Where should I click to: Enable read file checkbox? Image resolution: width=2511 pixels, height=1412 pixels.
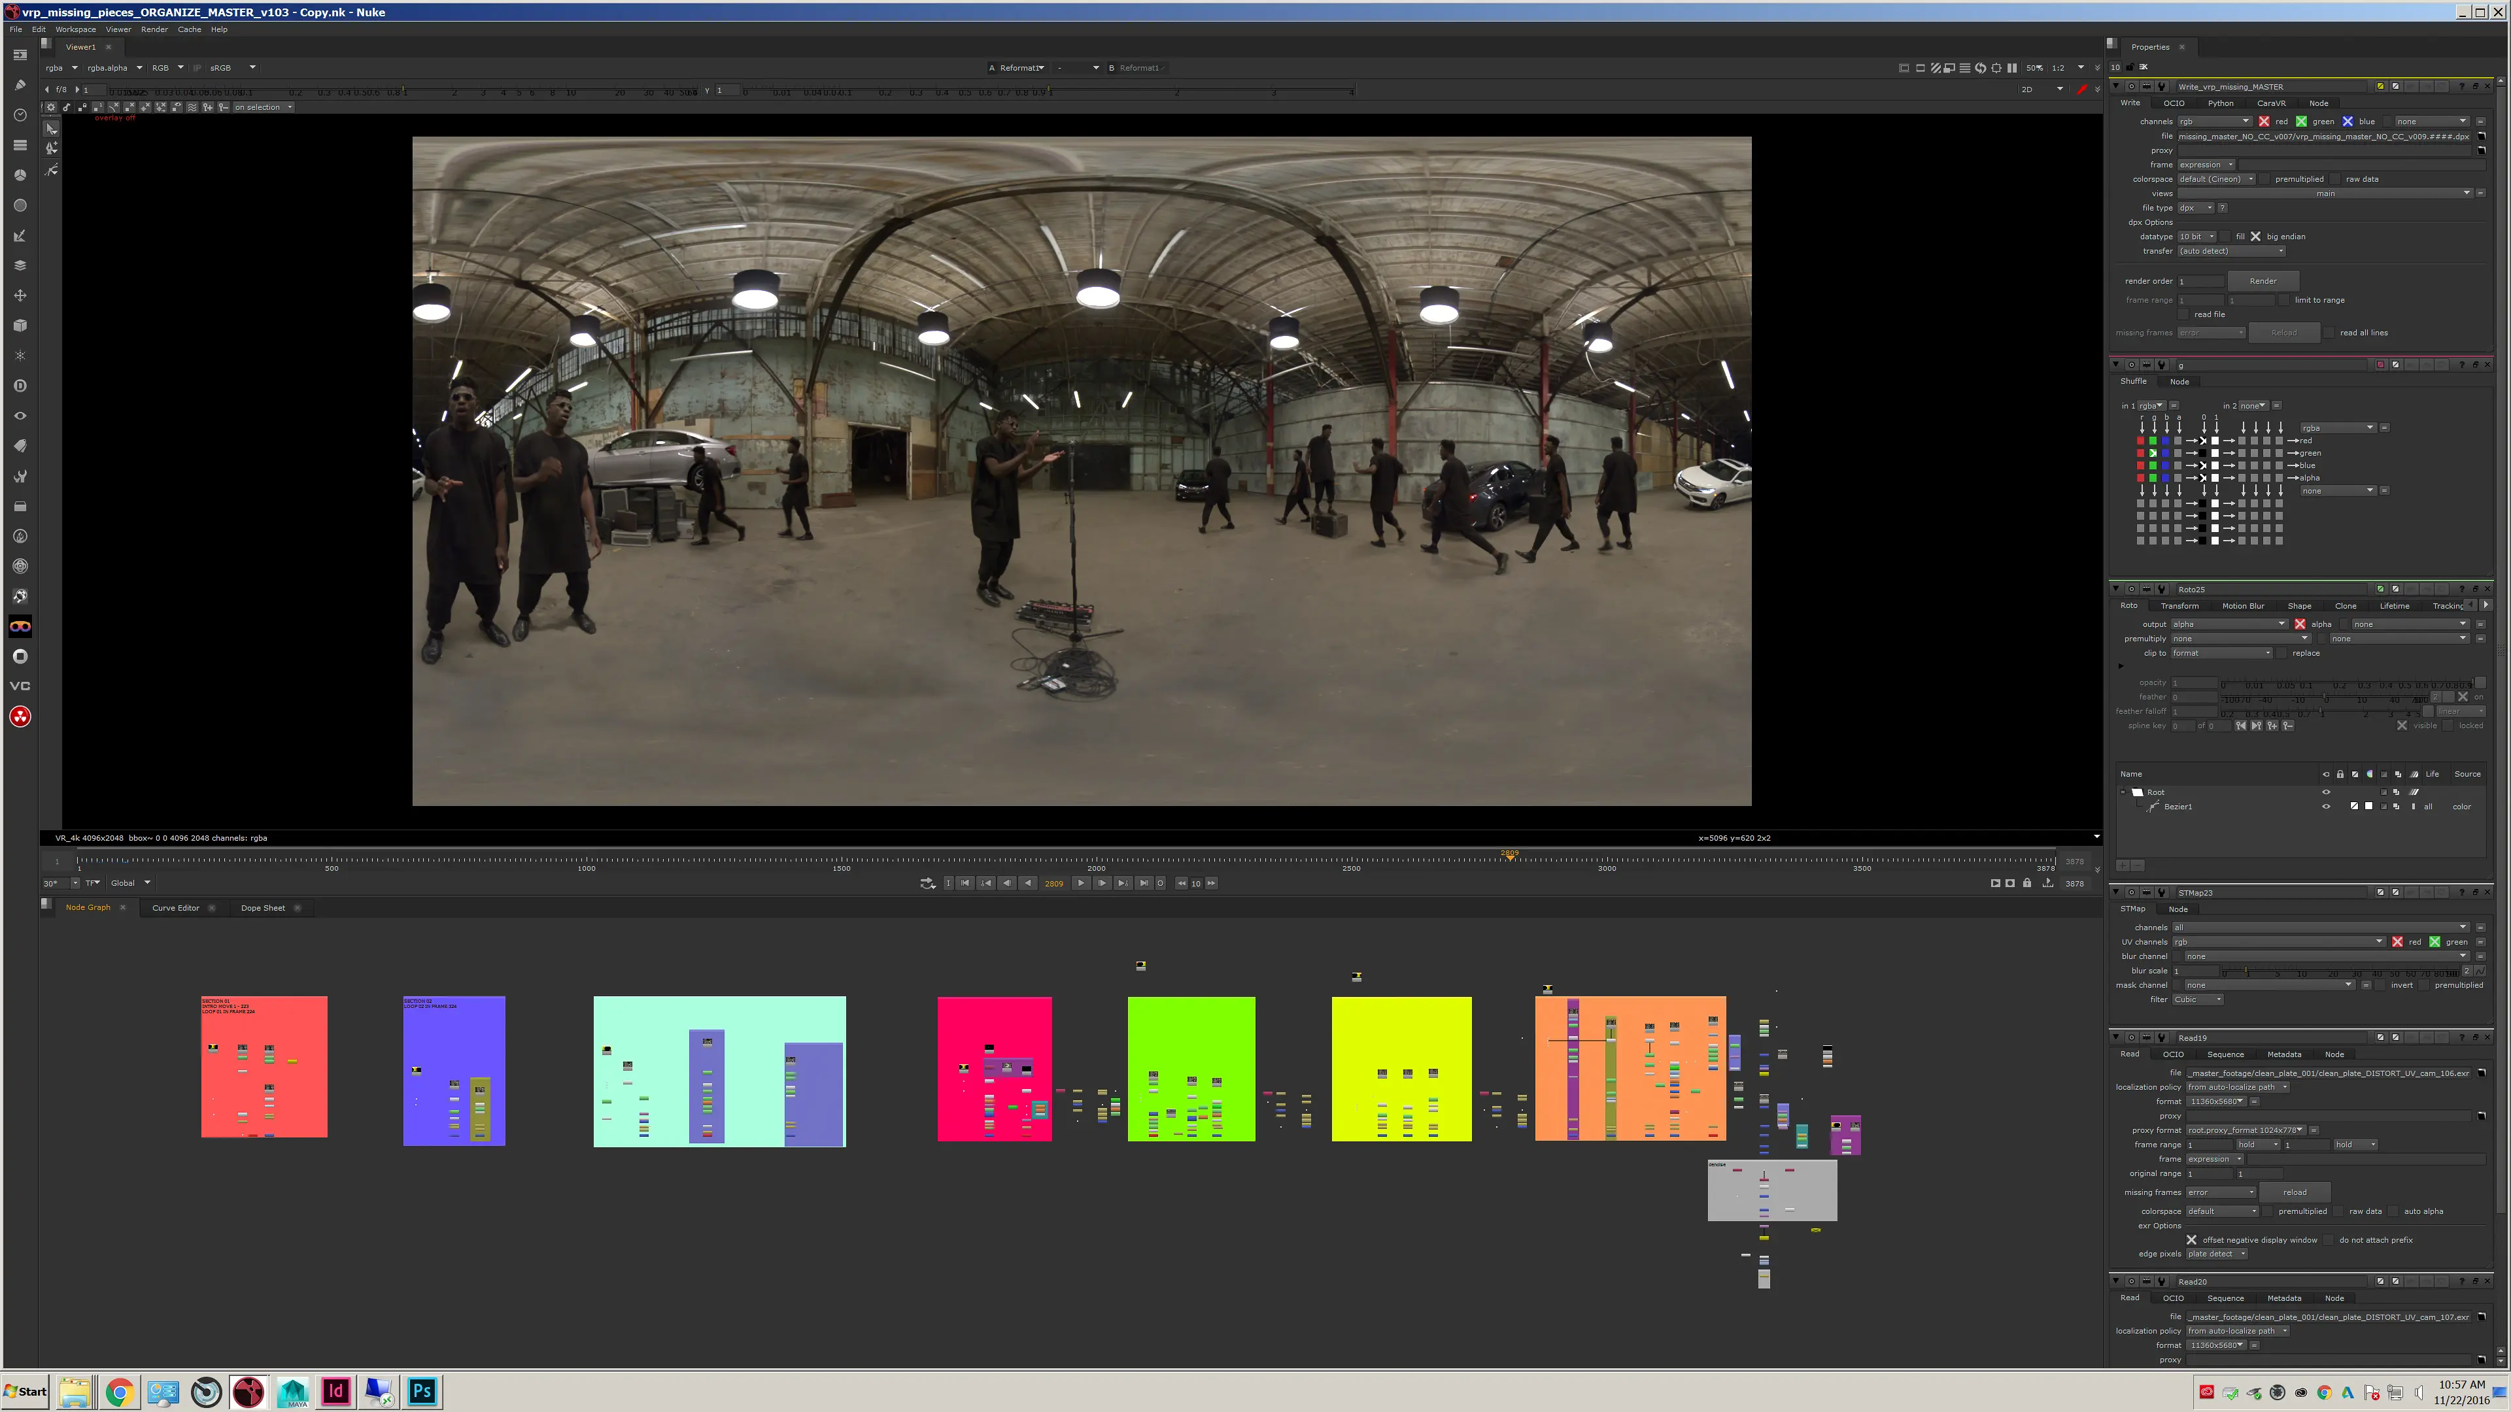(x=2185, y=314)
